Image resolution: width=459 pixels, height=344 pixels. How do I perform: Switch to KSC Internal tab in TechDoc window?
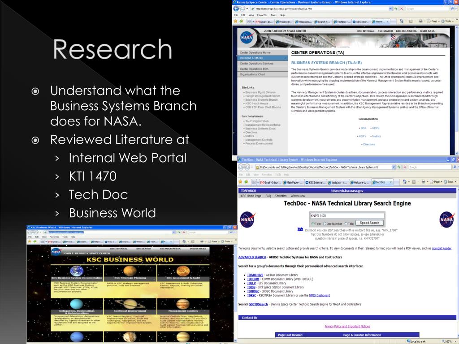(x=315, y=182)
